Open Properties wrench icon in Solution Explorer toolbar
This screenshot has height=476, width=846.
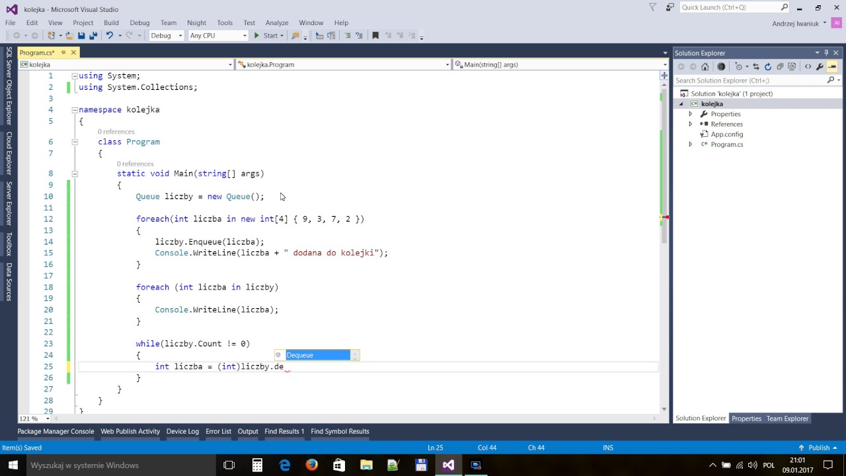pos(820,67)
